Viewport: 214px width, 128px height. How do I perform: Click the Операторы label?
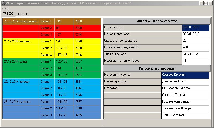coord(132,89)
